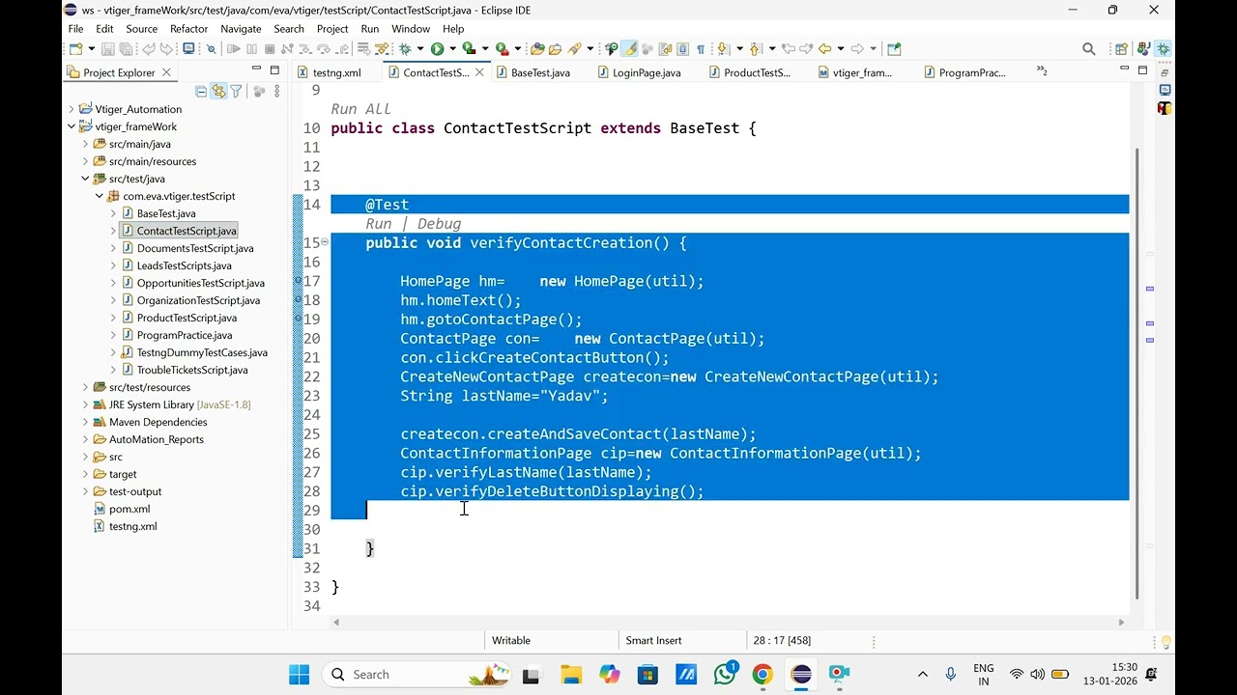Screen dimensions: 1237x695
Task: Click the Open Type toolbar icon
Action: [x=536, y=48]
